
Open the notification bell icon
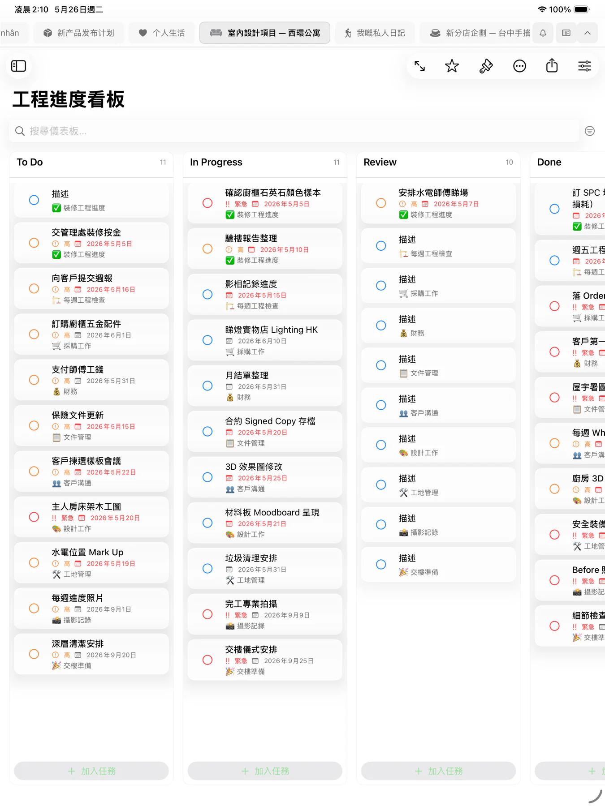tap(543, 33)
